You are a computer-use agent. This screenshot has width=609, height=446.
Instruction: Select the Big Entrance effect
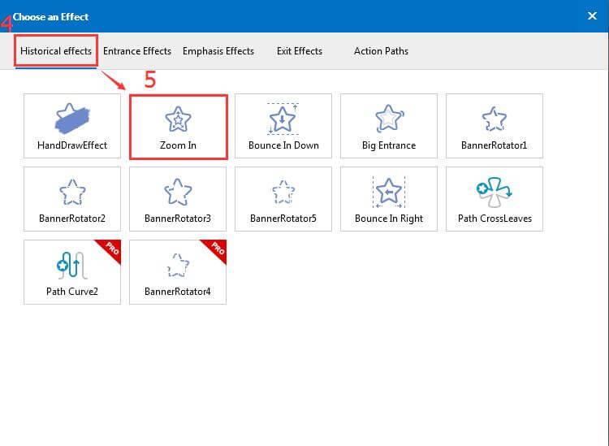389,126
